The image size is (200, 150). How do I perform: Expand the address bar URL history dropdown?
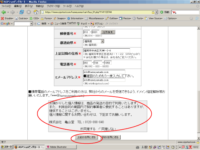click(x=156, y=12)
